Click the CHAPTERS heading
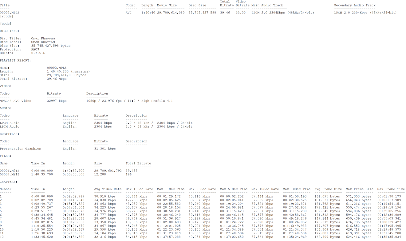This screenshot has height=241, width=406. pyautogui.click(x=9, y=182)
